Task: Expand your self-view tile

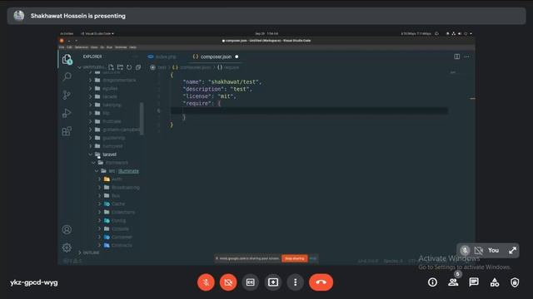Action: point(512,251)
